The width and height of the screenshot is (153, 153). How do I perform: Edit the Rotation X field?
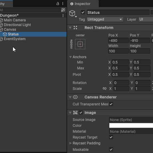pyautogui.click(x=121, y=83)
